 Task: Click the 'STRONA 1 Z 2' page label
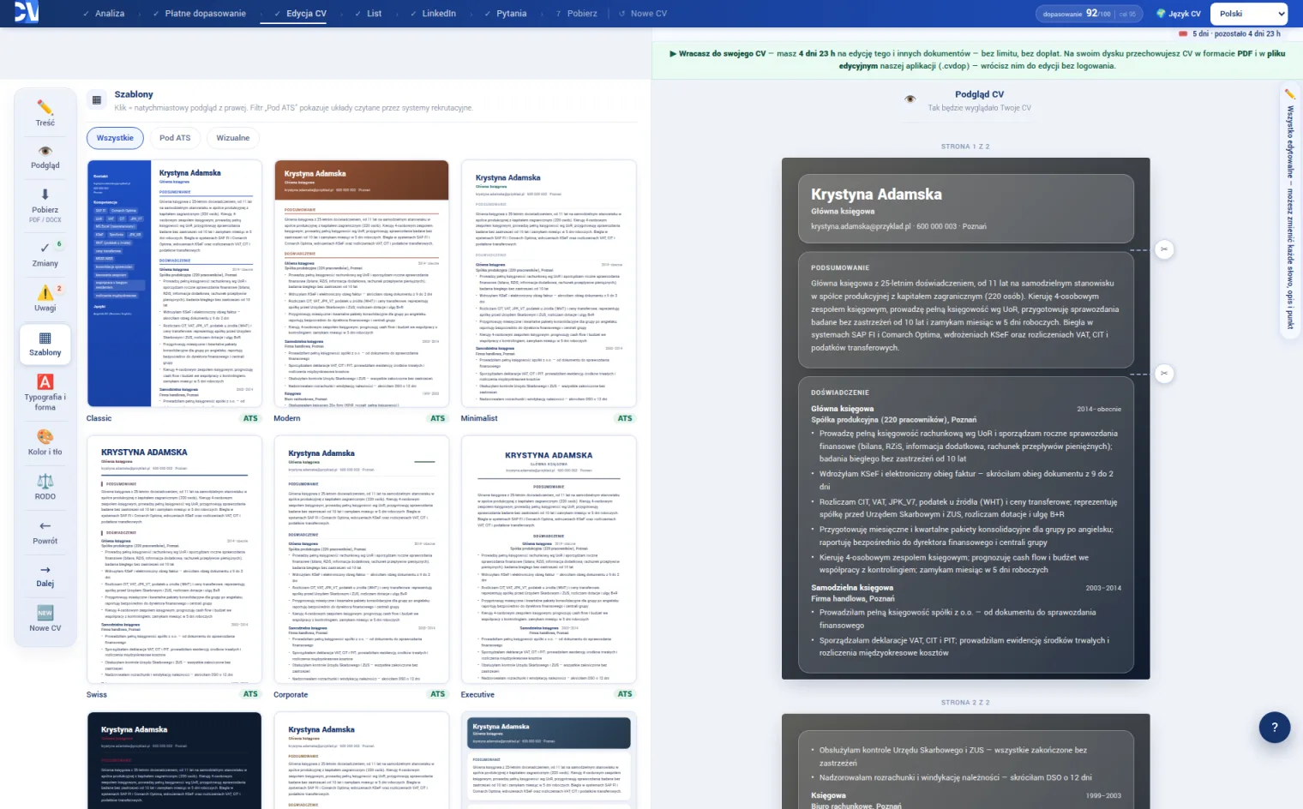[965, 147]
